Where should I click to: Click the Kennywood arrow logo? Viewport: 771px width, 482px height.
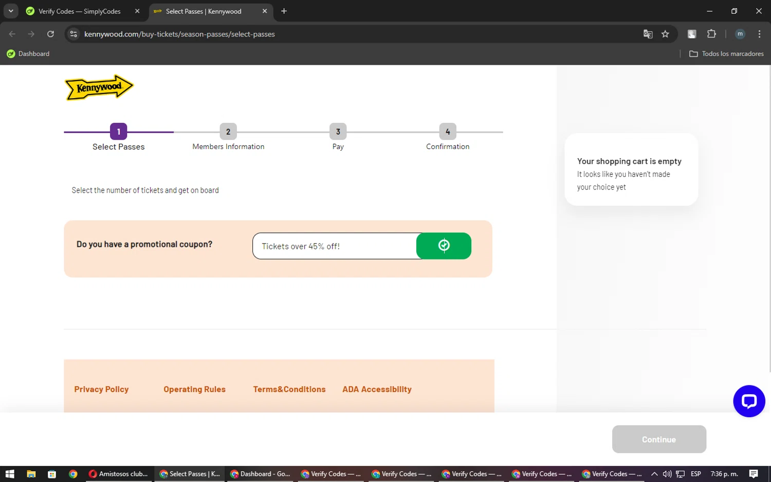[x=99, y=87]
